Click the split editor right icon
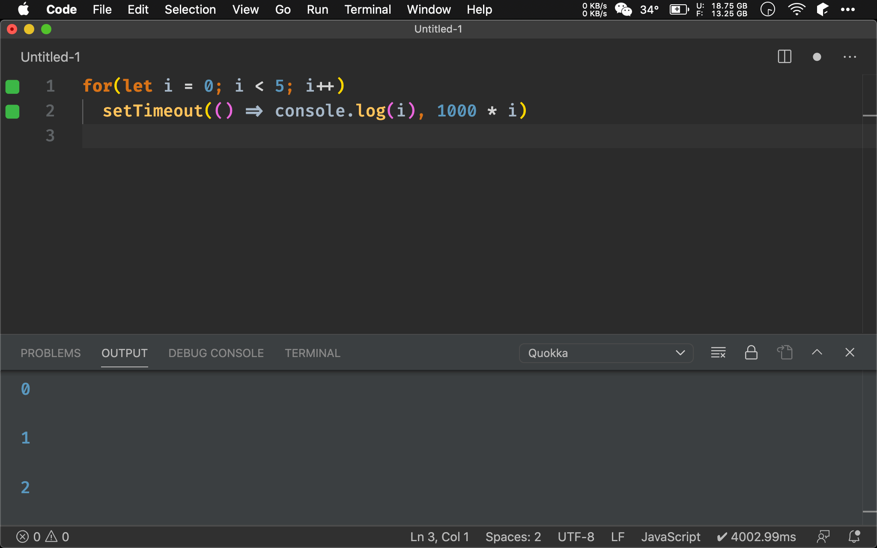877x548 pixels. 784,57
